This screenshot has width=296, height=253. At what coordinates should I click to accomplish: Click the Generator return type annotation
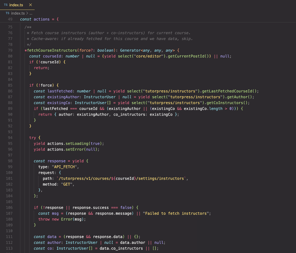(130, 50)
